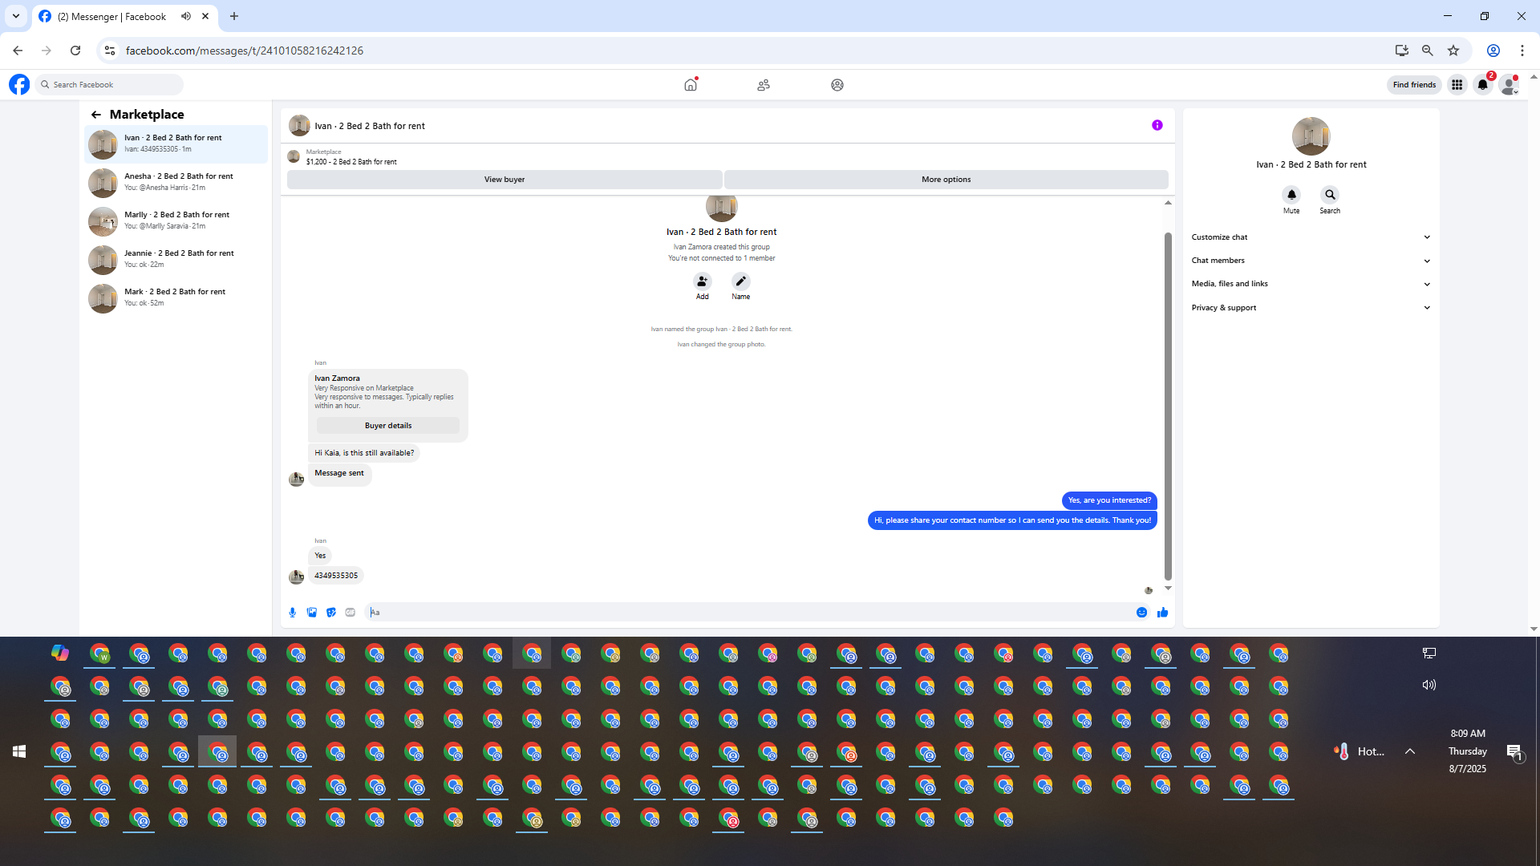View site information icon in address bar
The width and height of the screenshot is (1540, 866).
coord(110,51)
